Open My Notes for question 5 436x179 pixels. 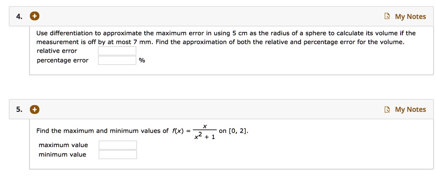click(x=410, y=110)
